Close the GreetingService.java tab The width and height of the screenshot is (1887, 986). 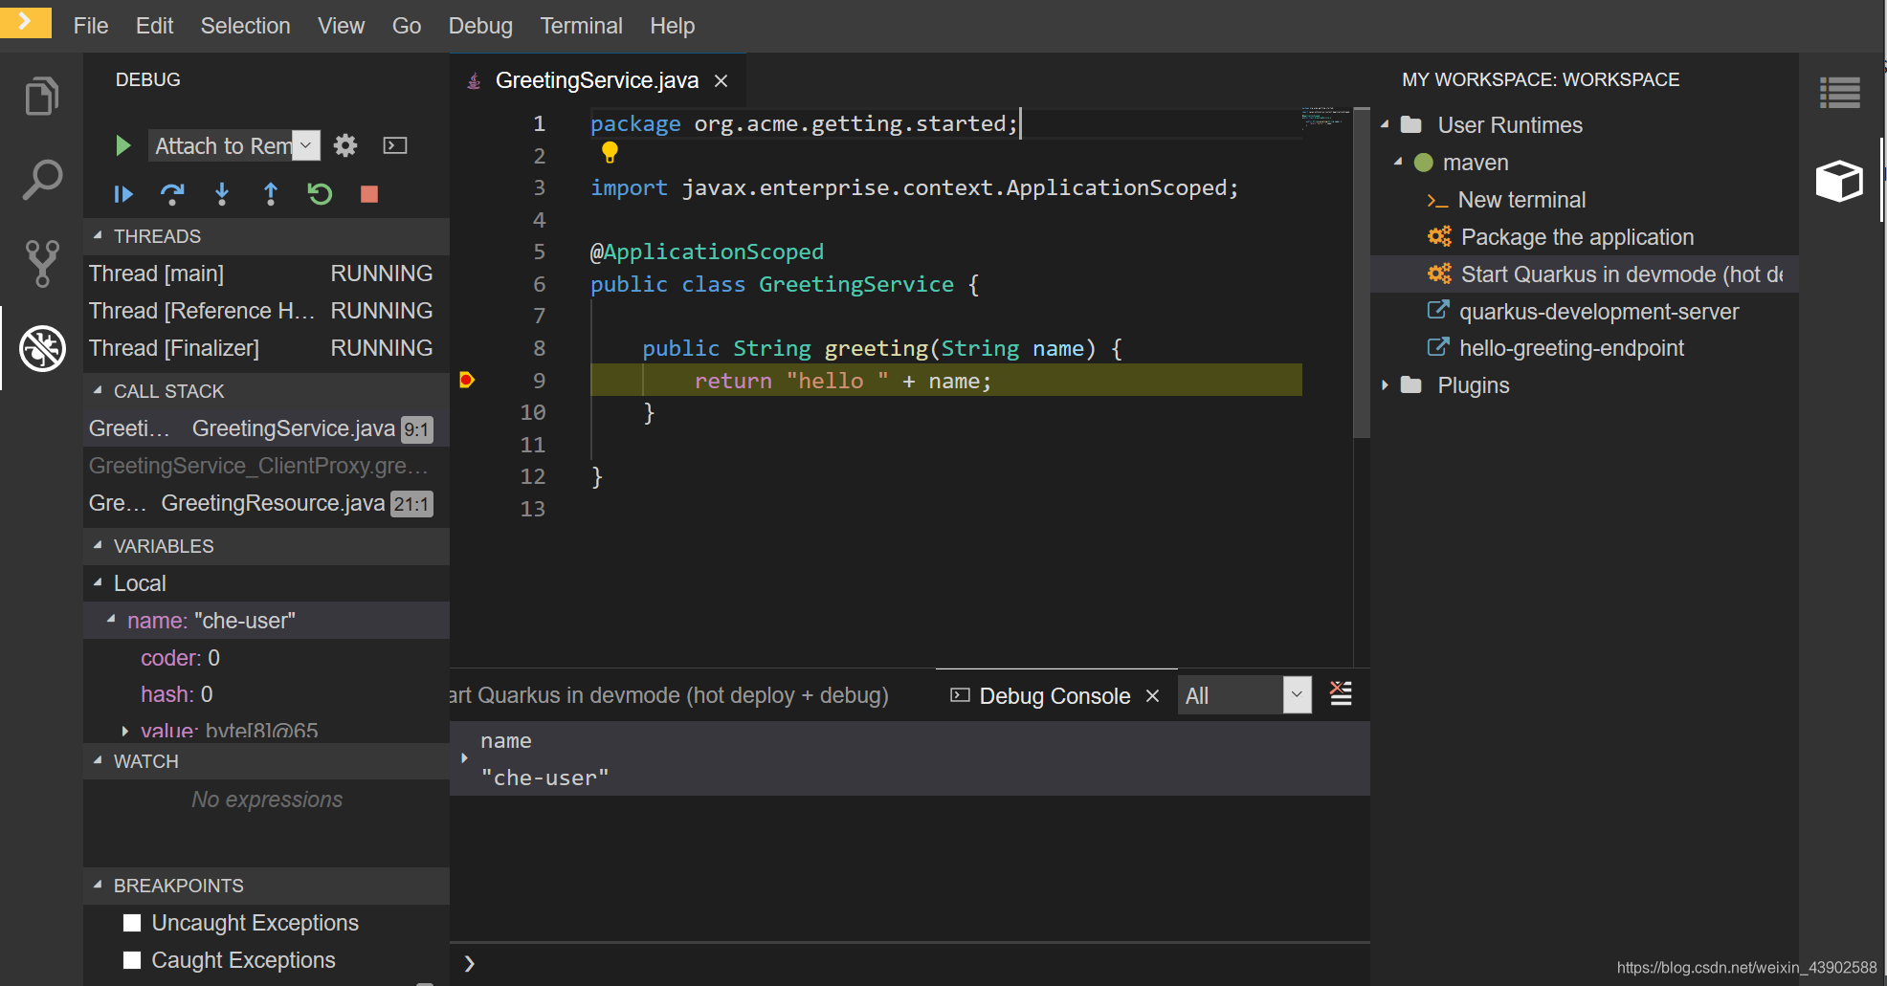pyautogui.click(x=721, y=81)
